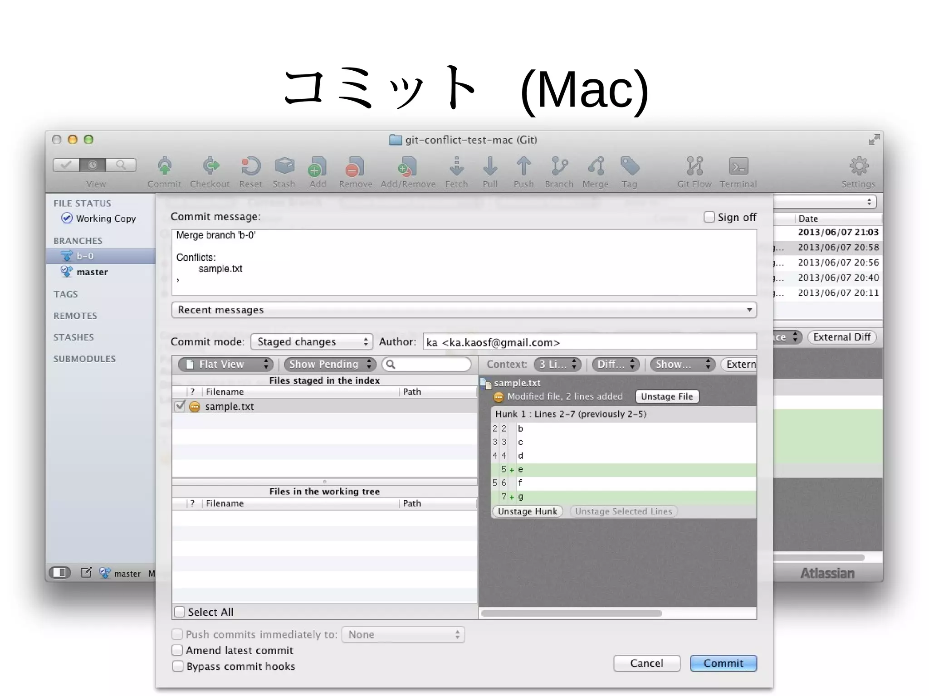Click the Unstage Hunk button
The height and width of the screenshot is (696, 929).
click(527, 511)
